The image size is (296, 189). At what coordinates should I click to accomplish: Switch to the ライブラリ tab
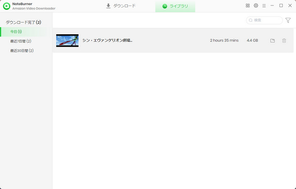tap(175, 6)
